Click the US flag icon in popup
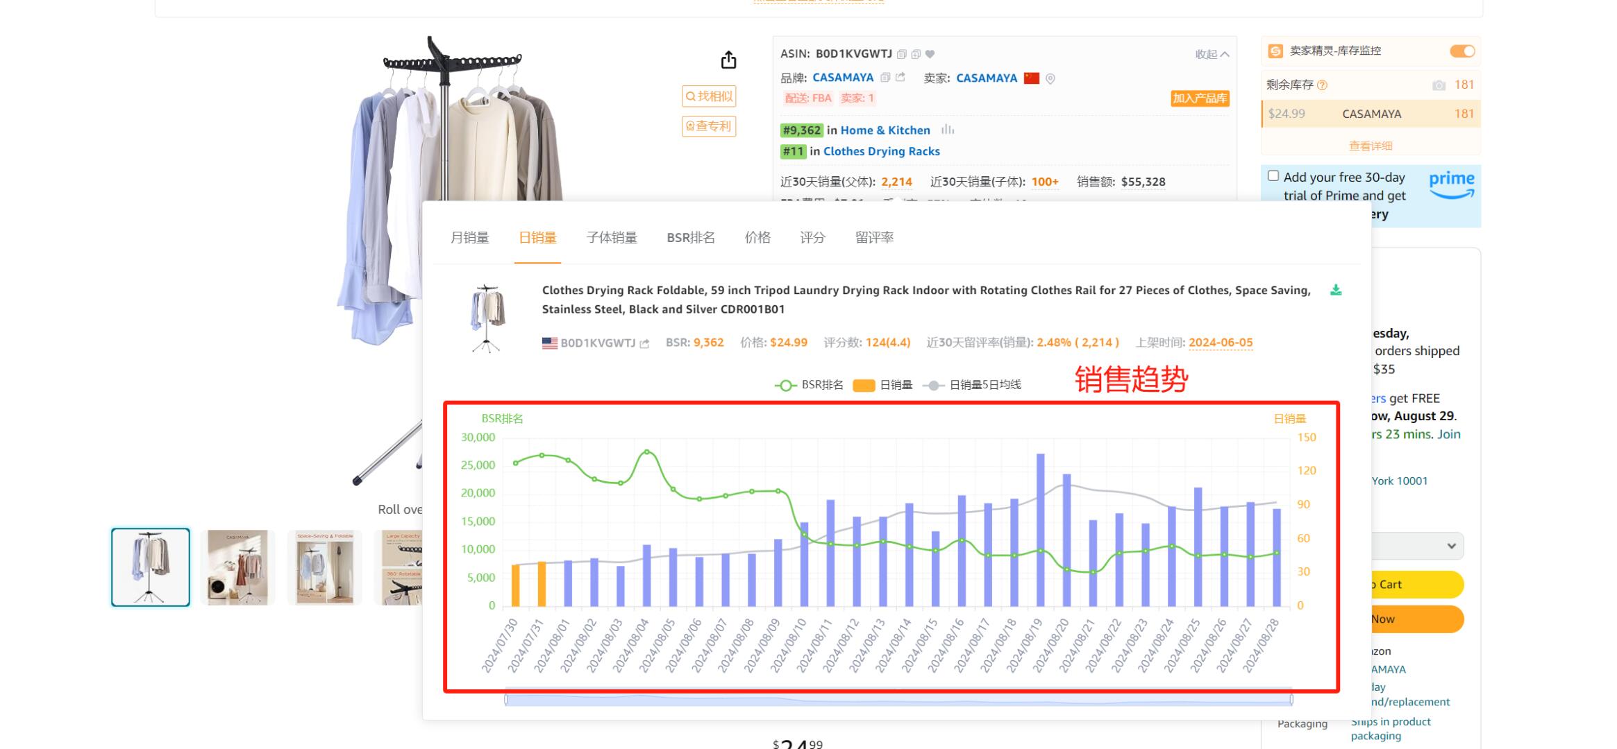The height and width of the screenshot is (749, 1617). [550, 343]
